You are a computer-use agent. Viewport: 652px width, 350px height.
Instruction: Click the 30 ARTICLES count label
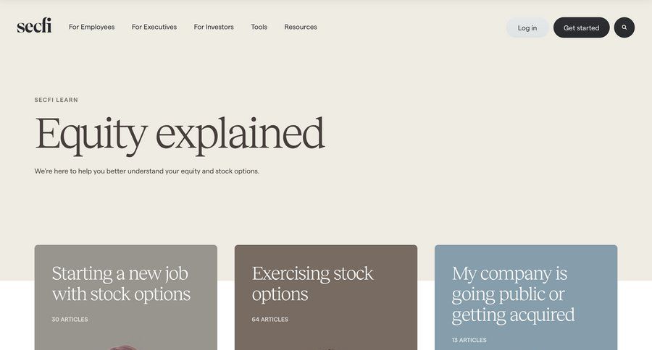click(x=70, y=320)
